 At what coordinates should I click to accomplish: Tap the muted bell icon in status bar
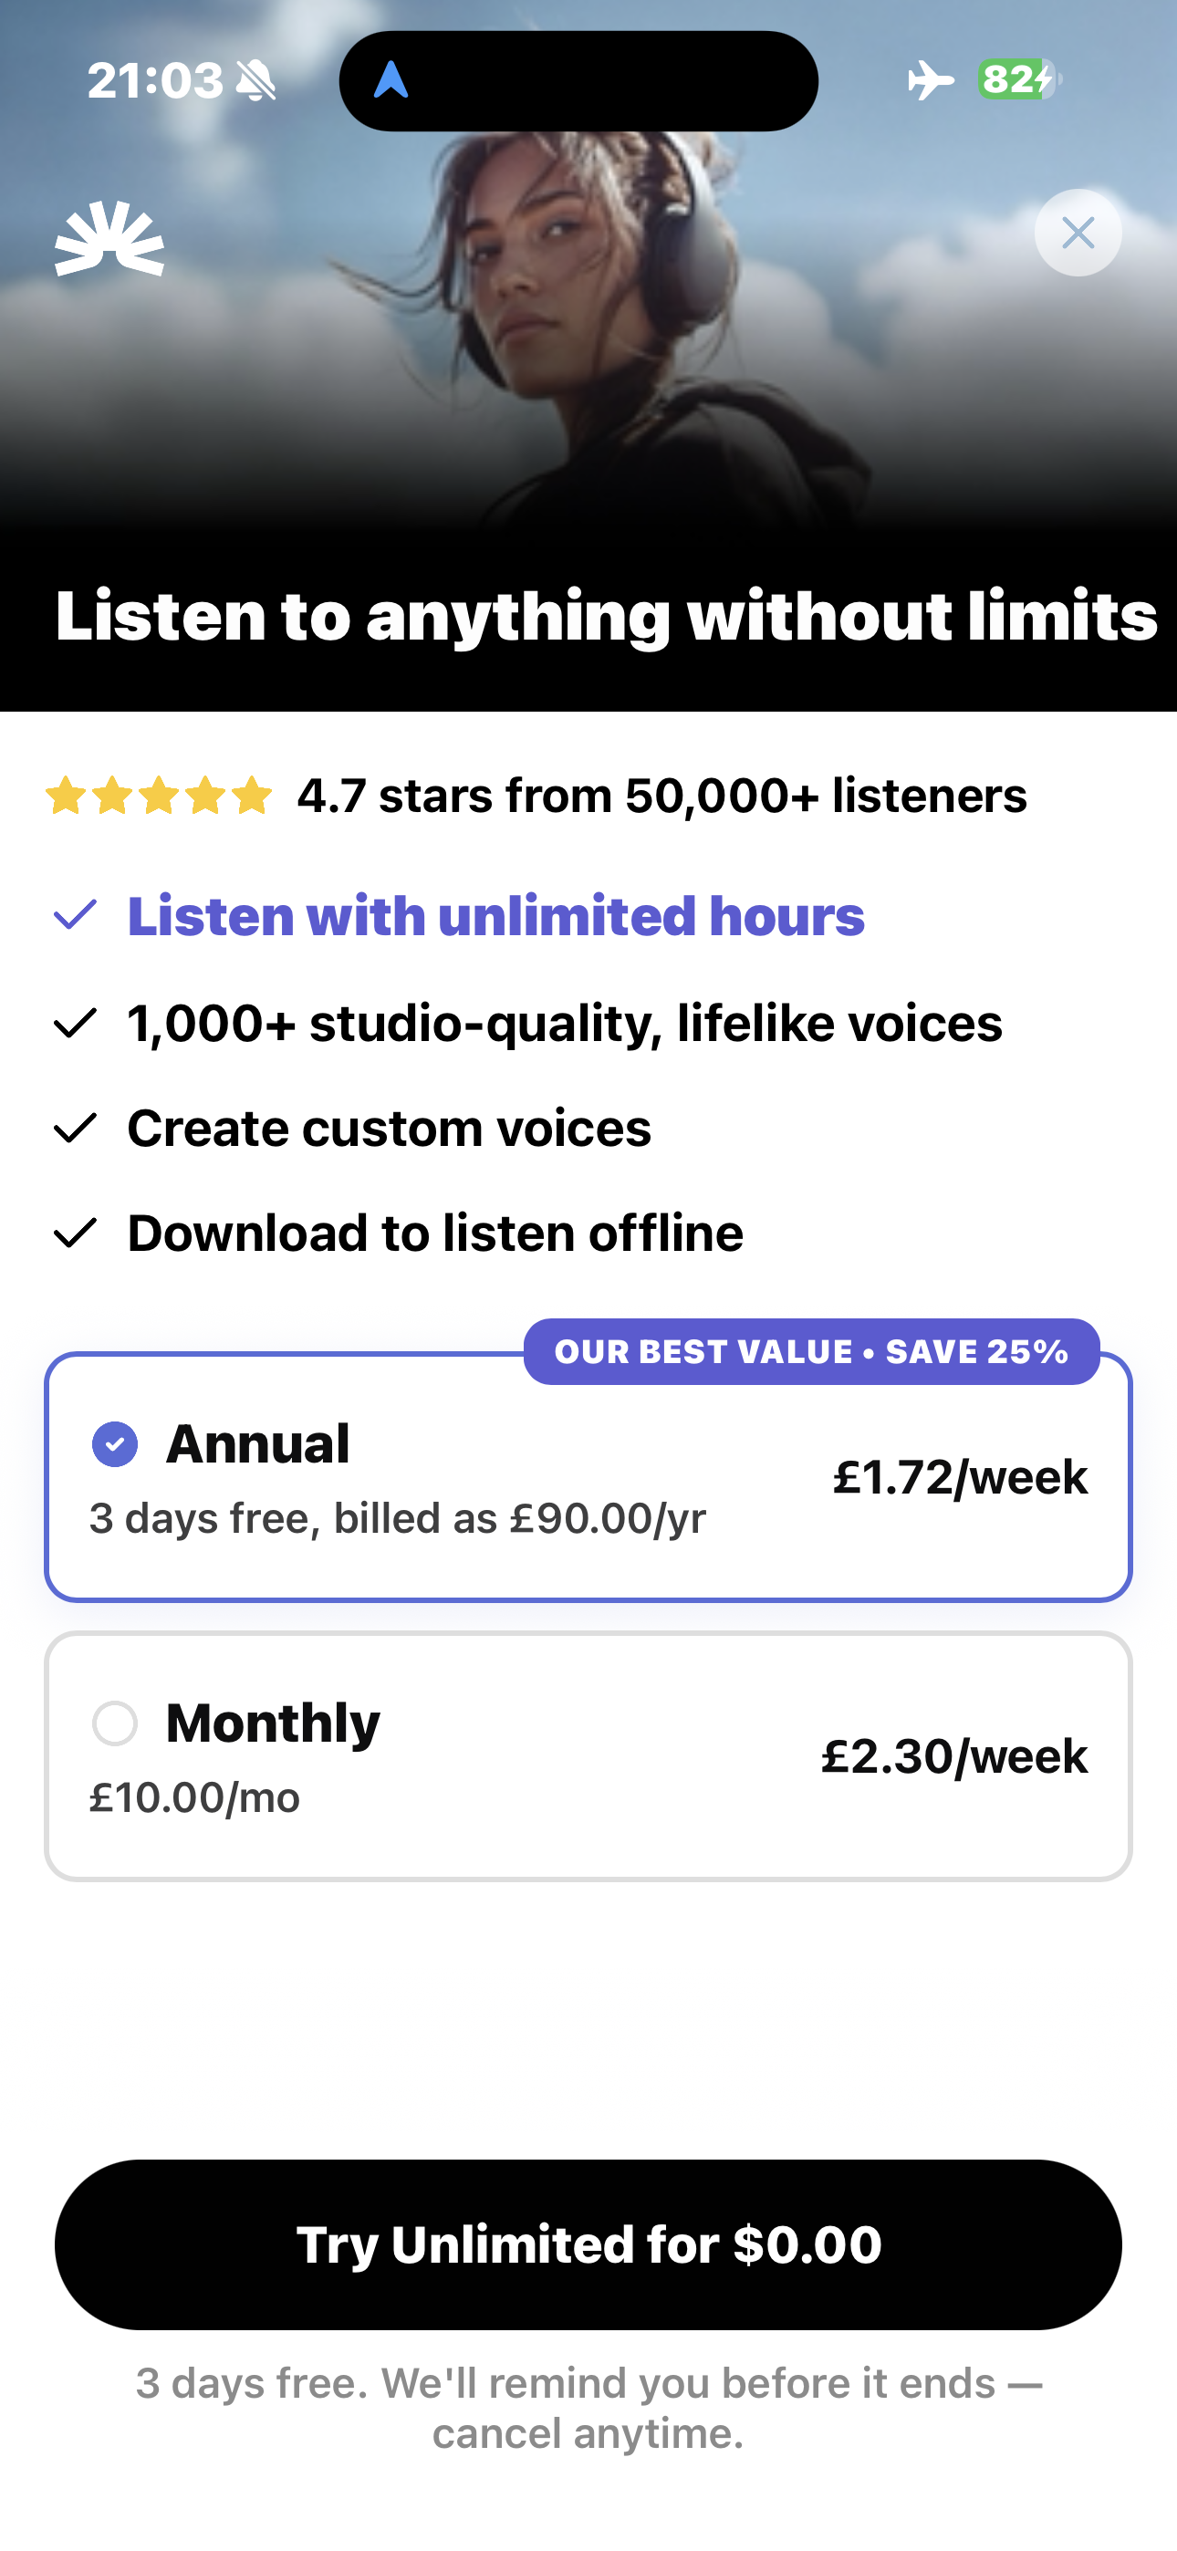click(x=256, y=80)
